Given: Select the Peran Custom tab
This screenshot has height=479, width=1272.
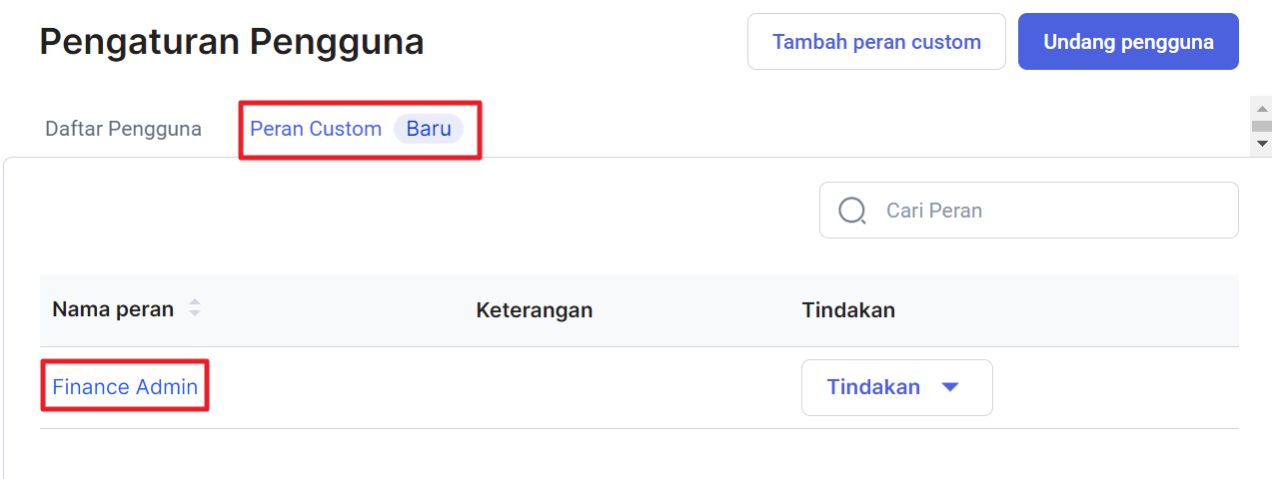Looking at the screenshot, I should (x=316, y=129).
